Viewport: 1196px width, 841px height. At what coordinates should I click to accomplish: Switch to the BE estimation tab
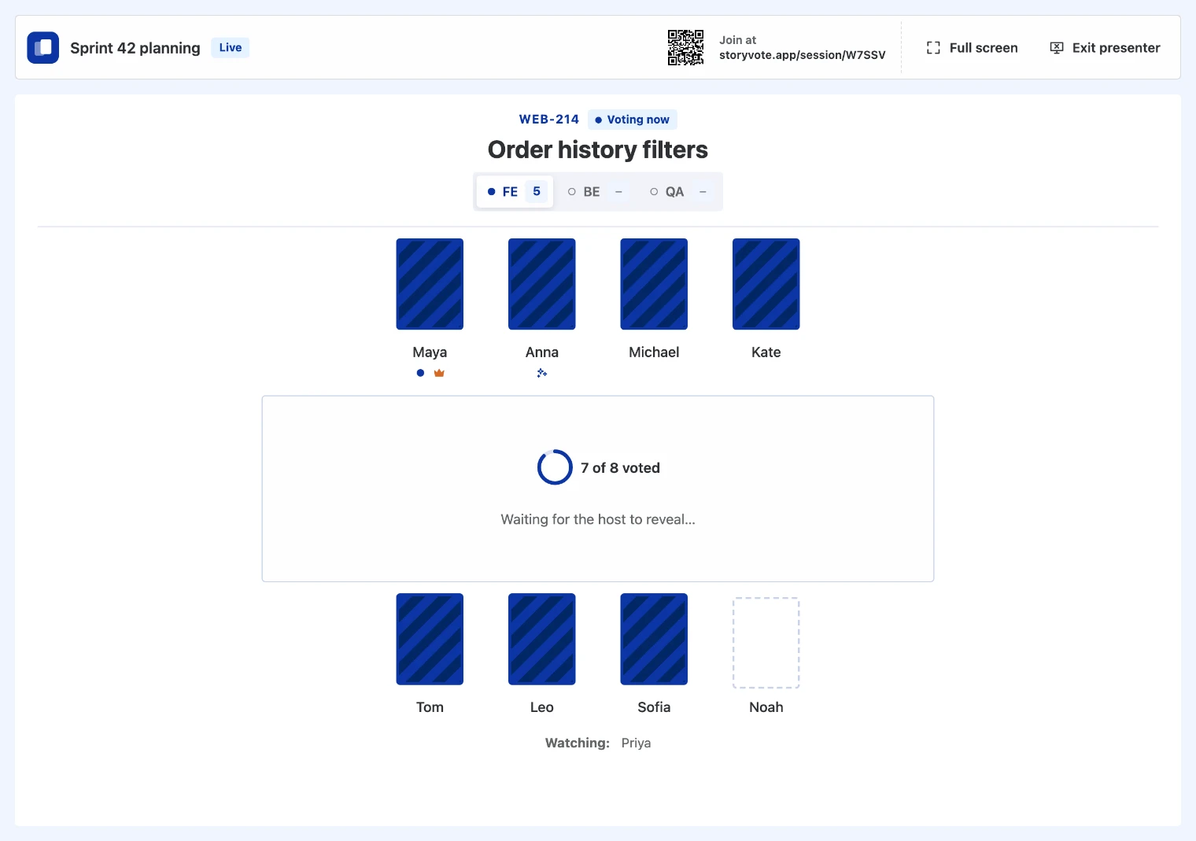[x=596, y=192]
